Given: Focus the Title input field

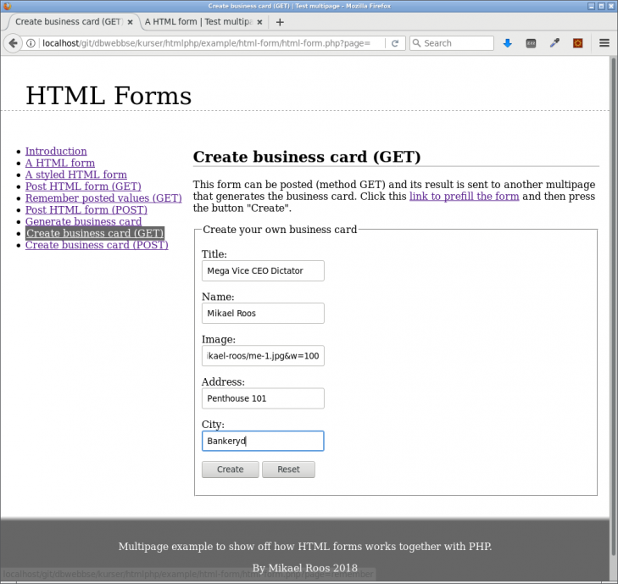Looking at the screenshot, I should [263, 270].
